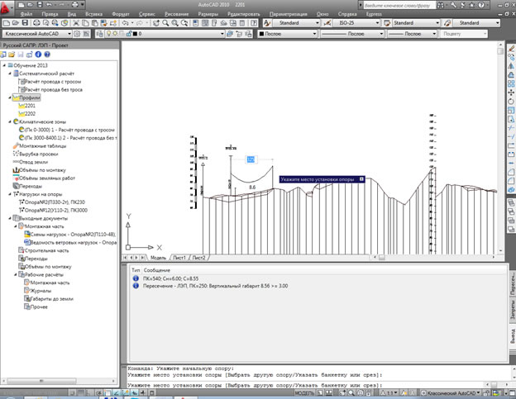The image size is (516, 399).
Task: Open the Рисование menu
Action: point(177,14)
